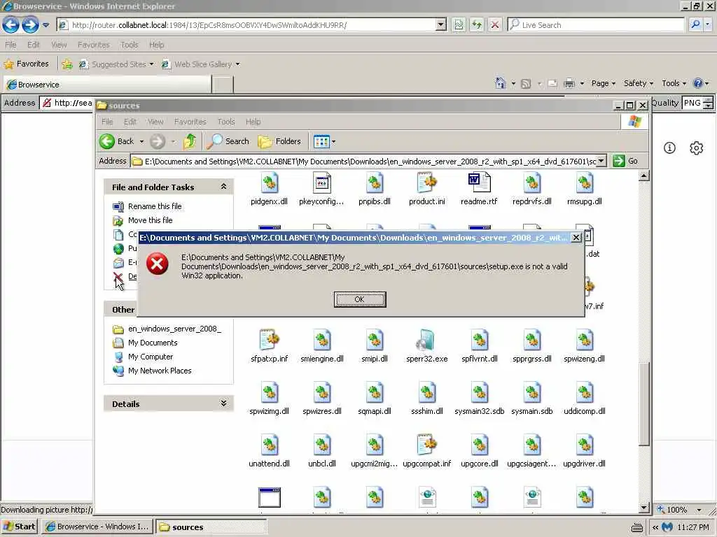Click the IE print icon
Image resolution: width=717 pixels, height=537 pixels.
click(569, 83)
